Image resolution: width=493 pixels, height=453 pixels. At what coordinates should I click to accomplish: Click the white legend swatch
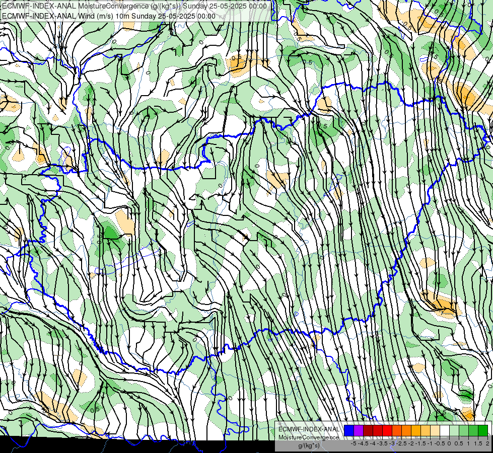(445, 431)
